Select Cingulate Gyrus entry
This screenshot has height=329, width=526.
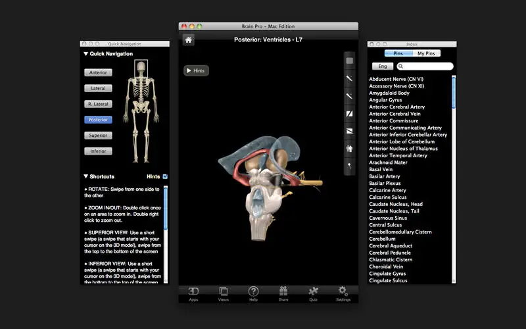click(x=387, y=274)
